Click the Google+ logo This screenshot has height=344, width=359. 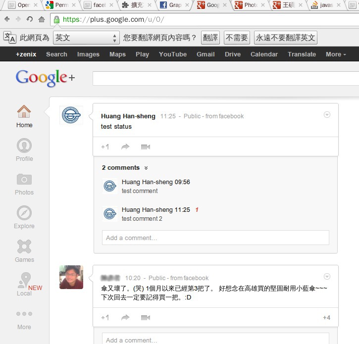tap(45, 78)
